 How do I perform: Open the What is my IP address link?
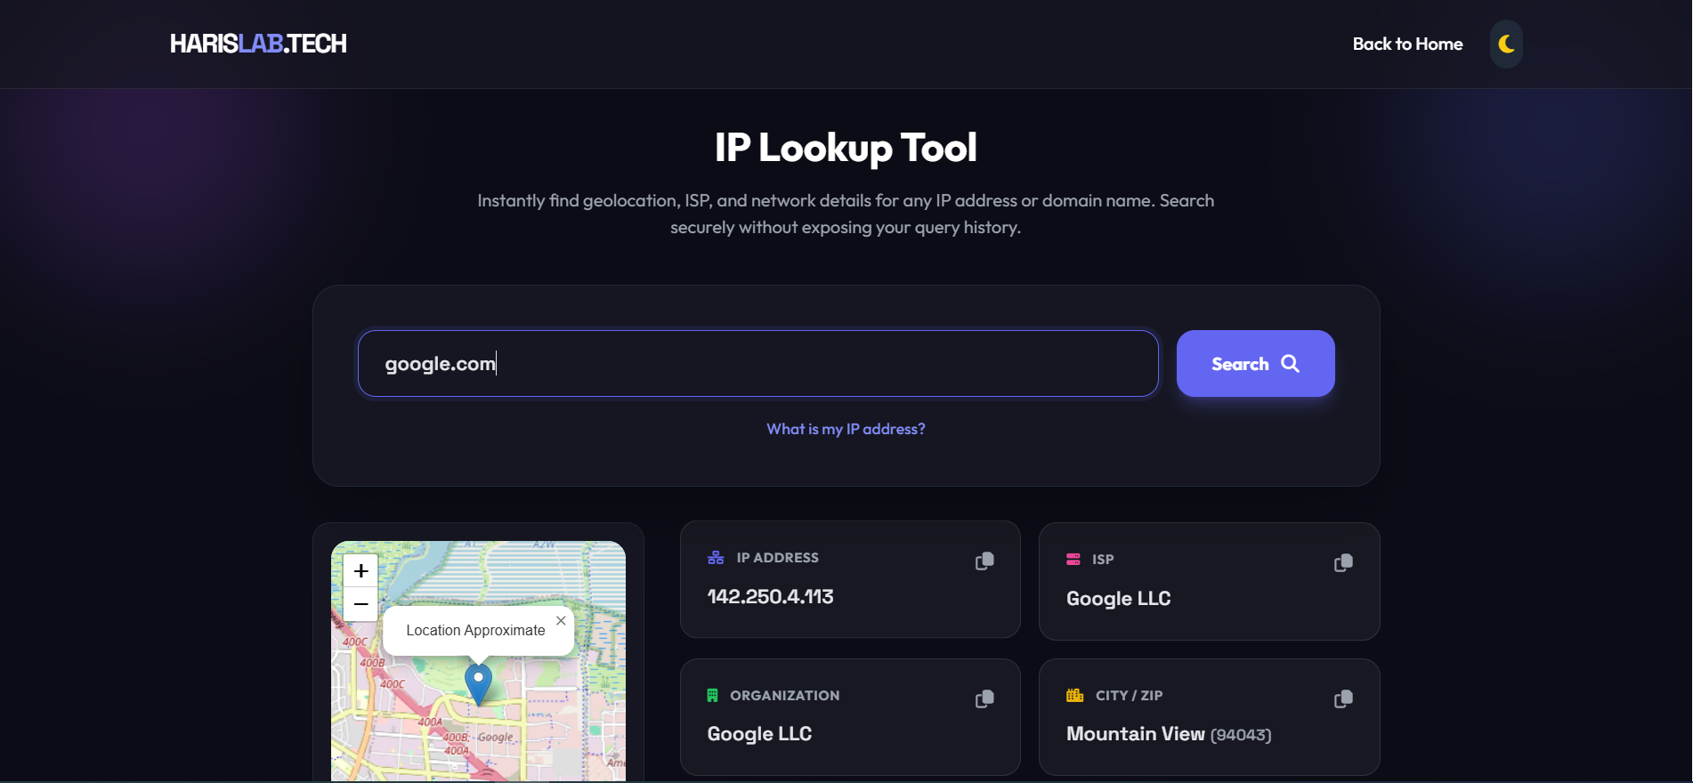[846, 429]
